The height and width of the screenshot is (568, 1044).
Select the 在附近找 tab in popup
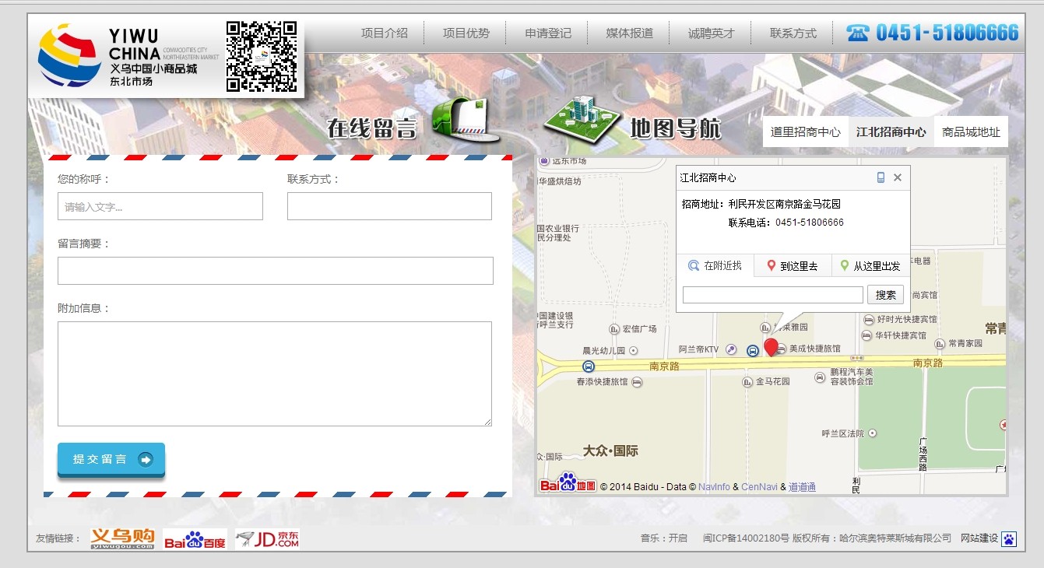715,266
